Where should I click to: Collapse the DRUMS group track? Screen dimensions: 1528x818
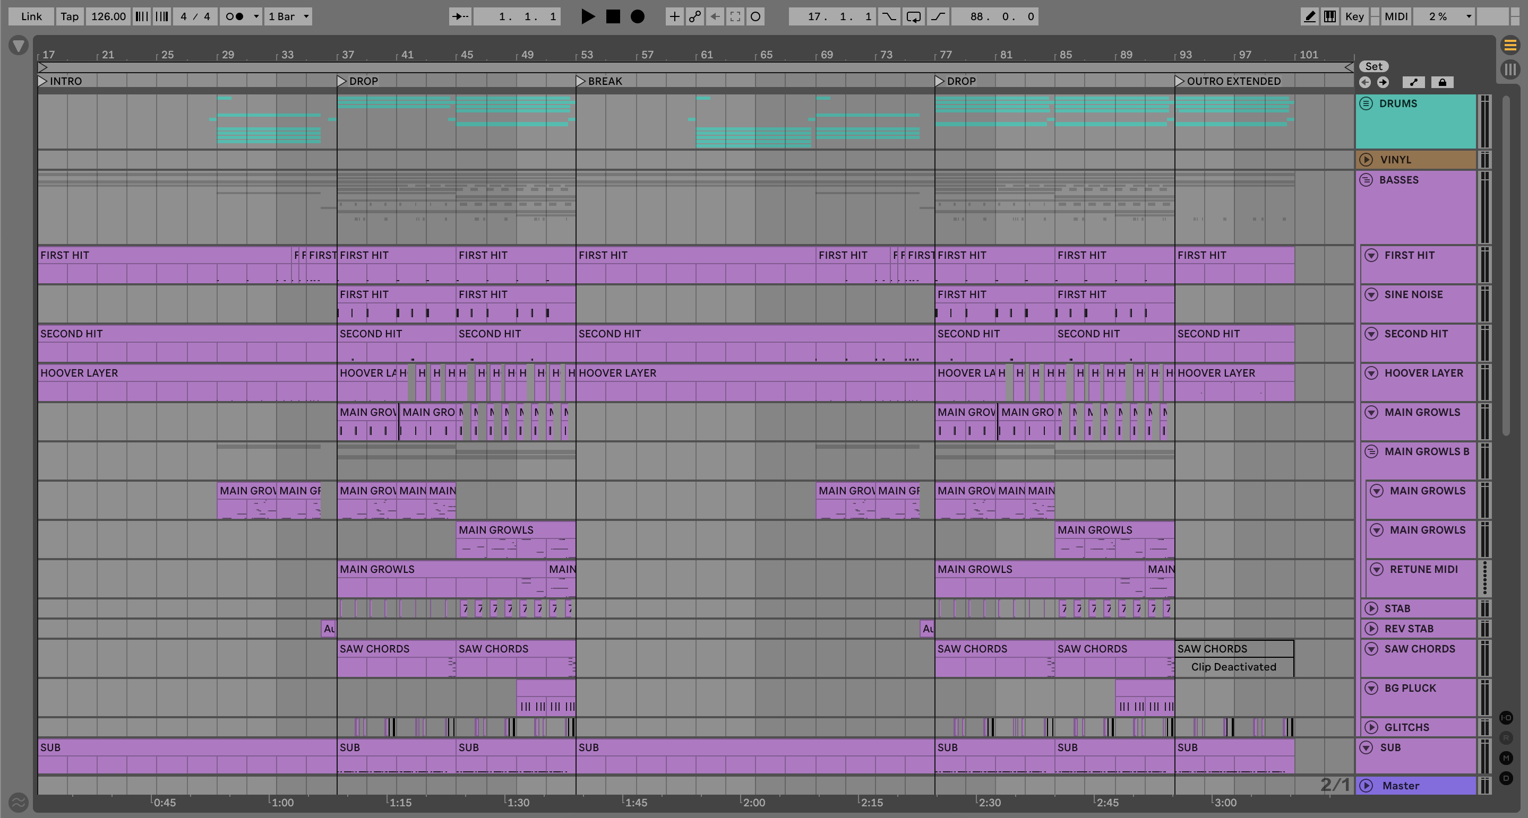coord(1366,104)
